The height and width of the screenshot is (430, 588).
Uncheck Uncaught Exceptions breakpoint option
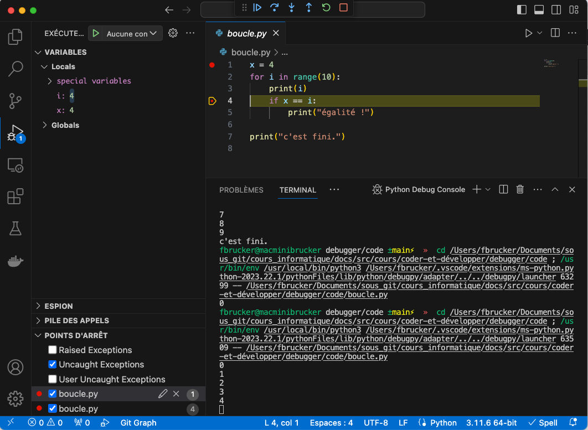click(x=53, y=364)
